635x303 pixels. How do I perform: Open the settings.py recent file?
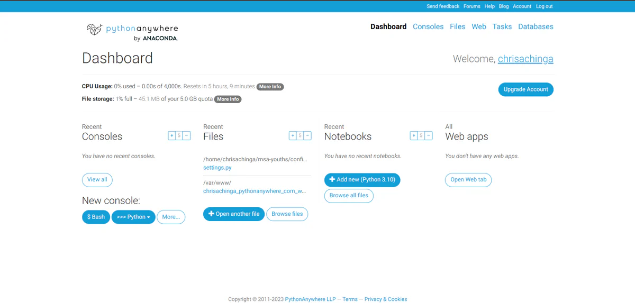(x=217, y=168)
